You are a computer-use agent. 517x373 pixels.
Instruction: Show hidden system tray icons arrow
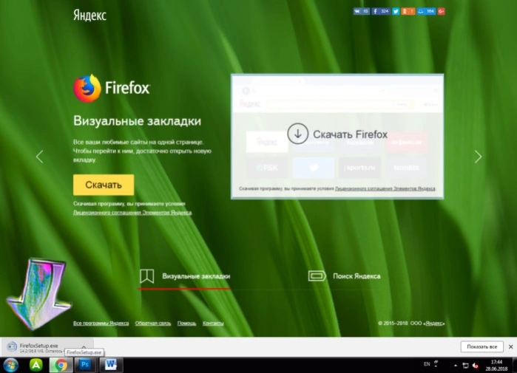click(x=456, y=365)
